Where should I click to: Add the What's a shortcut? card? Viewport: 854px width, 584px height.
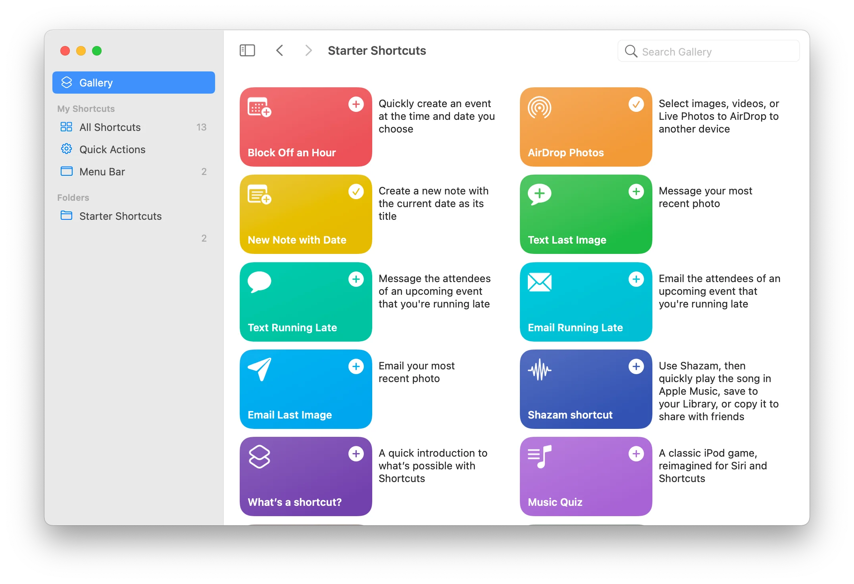(356, 454)
